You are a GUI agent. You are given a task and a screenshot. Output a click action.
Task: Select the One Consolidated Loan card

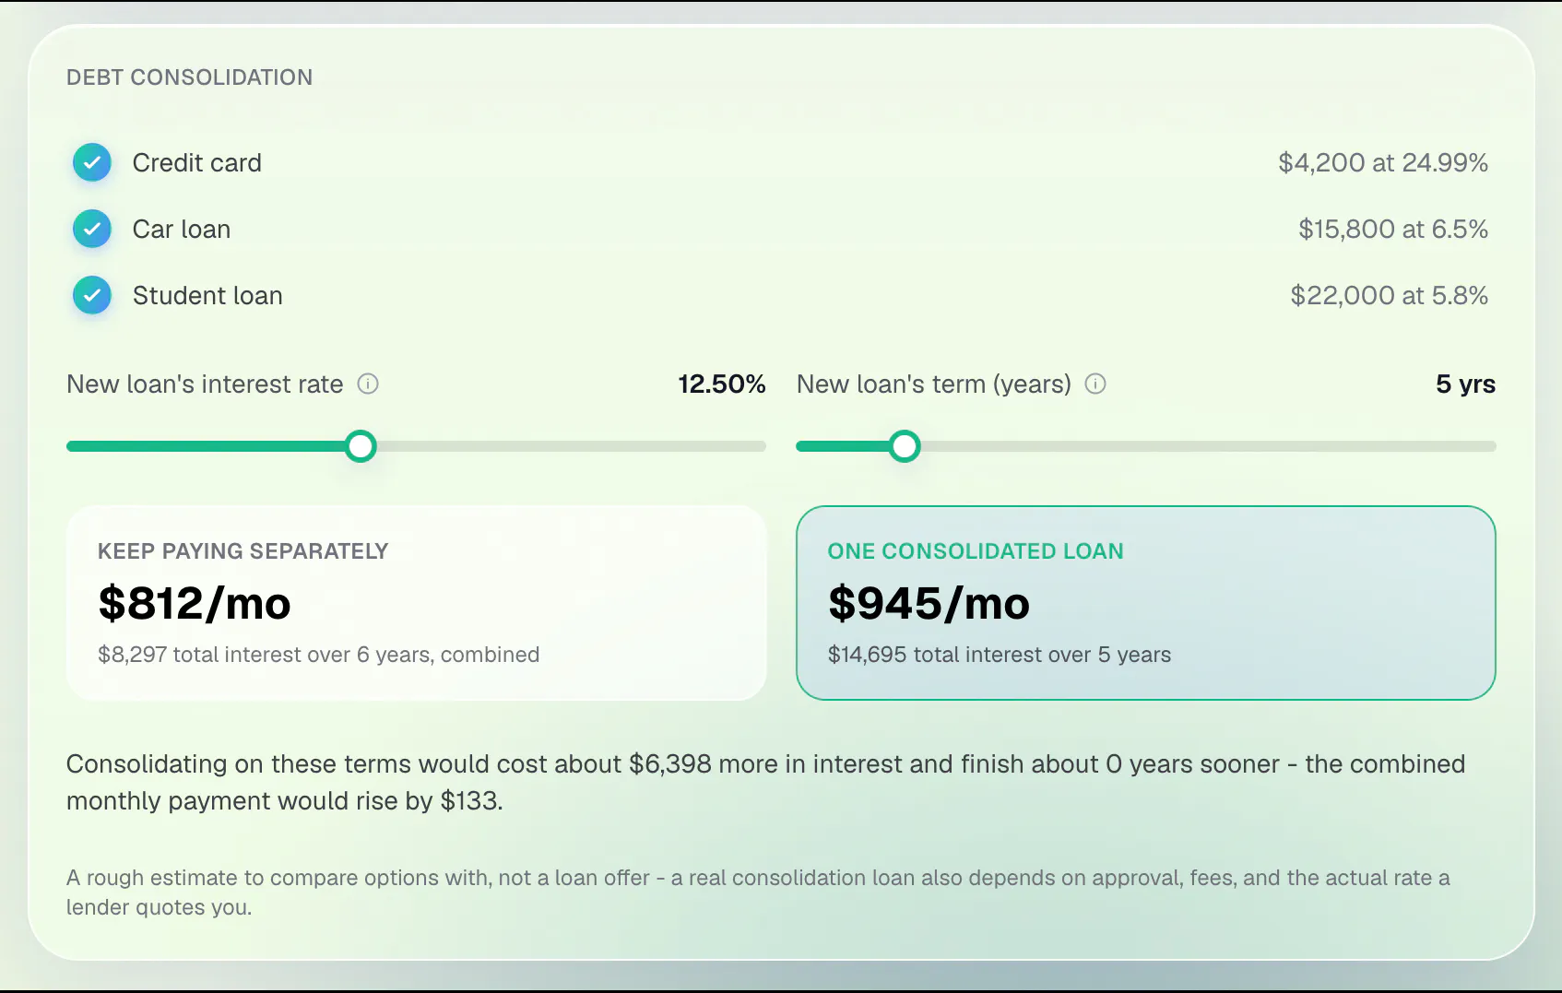pos(1146,603)
